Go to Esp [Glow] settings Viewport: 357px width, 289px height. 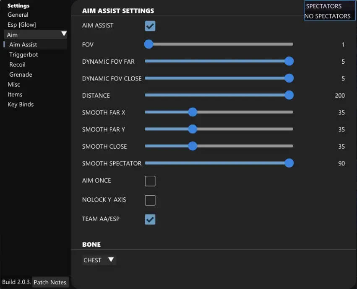point(22,25)
